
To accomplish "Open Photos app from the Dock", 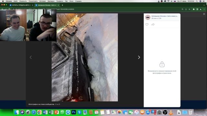I will point(119,112).
